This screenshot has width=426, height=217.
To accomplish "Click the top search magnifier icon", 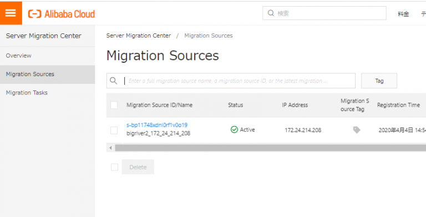I will pos(271,13).
